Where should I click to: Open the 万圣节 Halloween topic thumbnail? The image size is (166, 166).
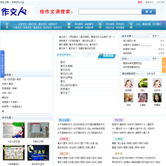coord(38,153)
